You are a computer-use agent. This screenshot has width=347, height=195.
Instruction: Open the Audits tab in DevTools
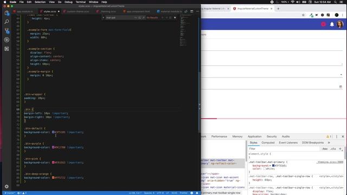tap(286, 136)
